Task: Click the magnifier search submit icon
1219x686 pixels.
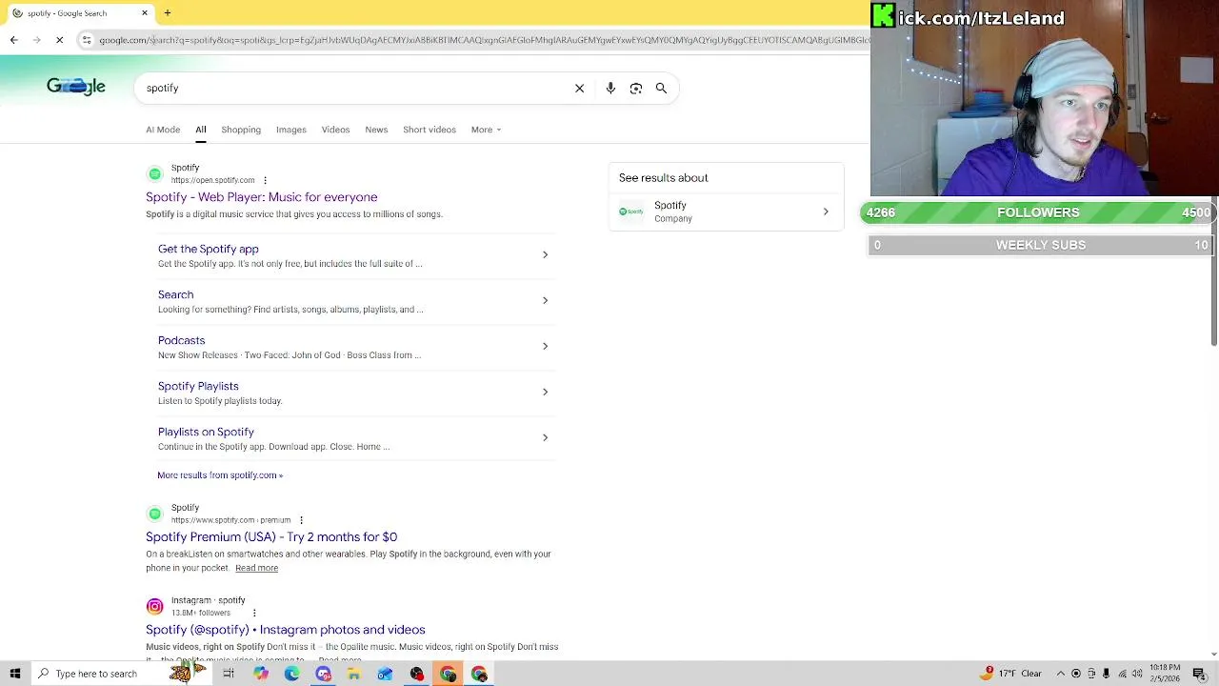Action: [x=661, y=88]
